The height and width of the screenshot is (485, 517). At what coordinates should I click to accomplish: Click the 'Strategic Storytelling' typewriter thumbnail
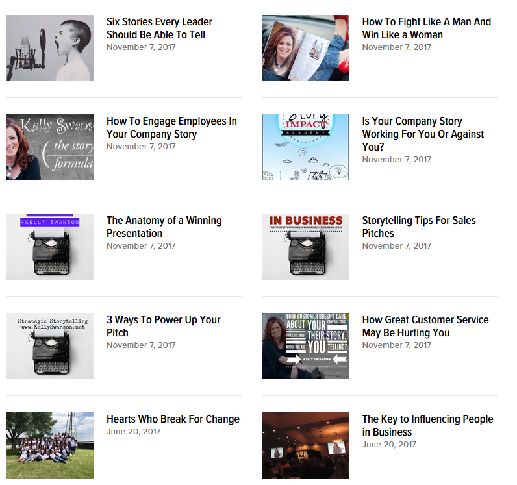tap(49, 346)
